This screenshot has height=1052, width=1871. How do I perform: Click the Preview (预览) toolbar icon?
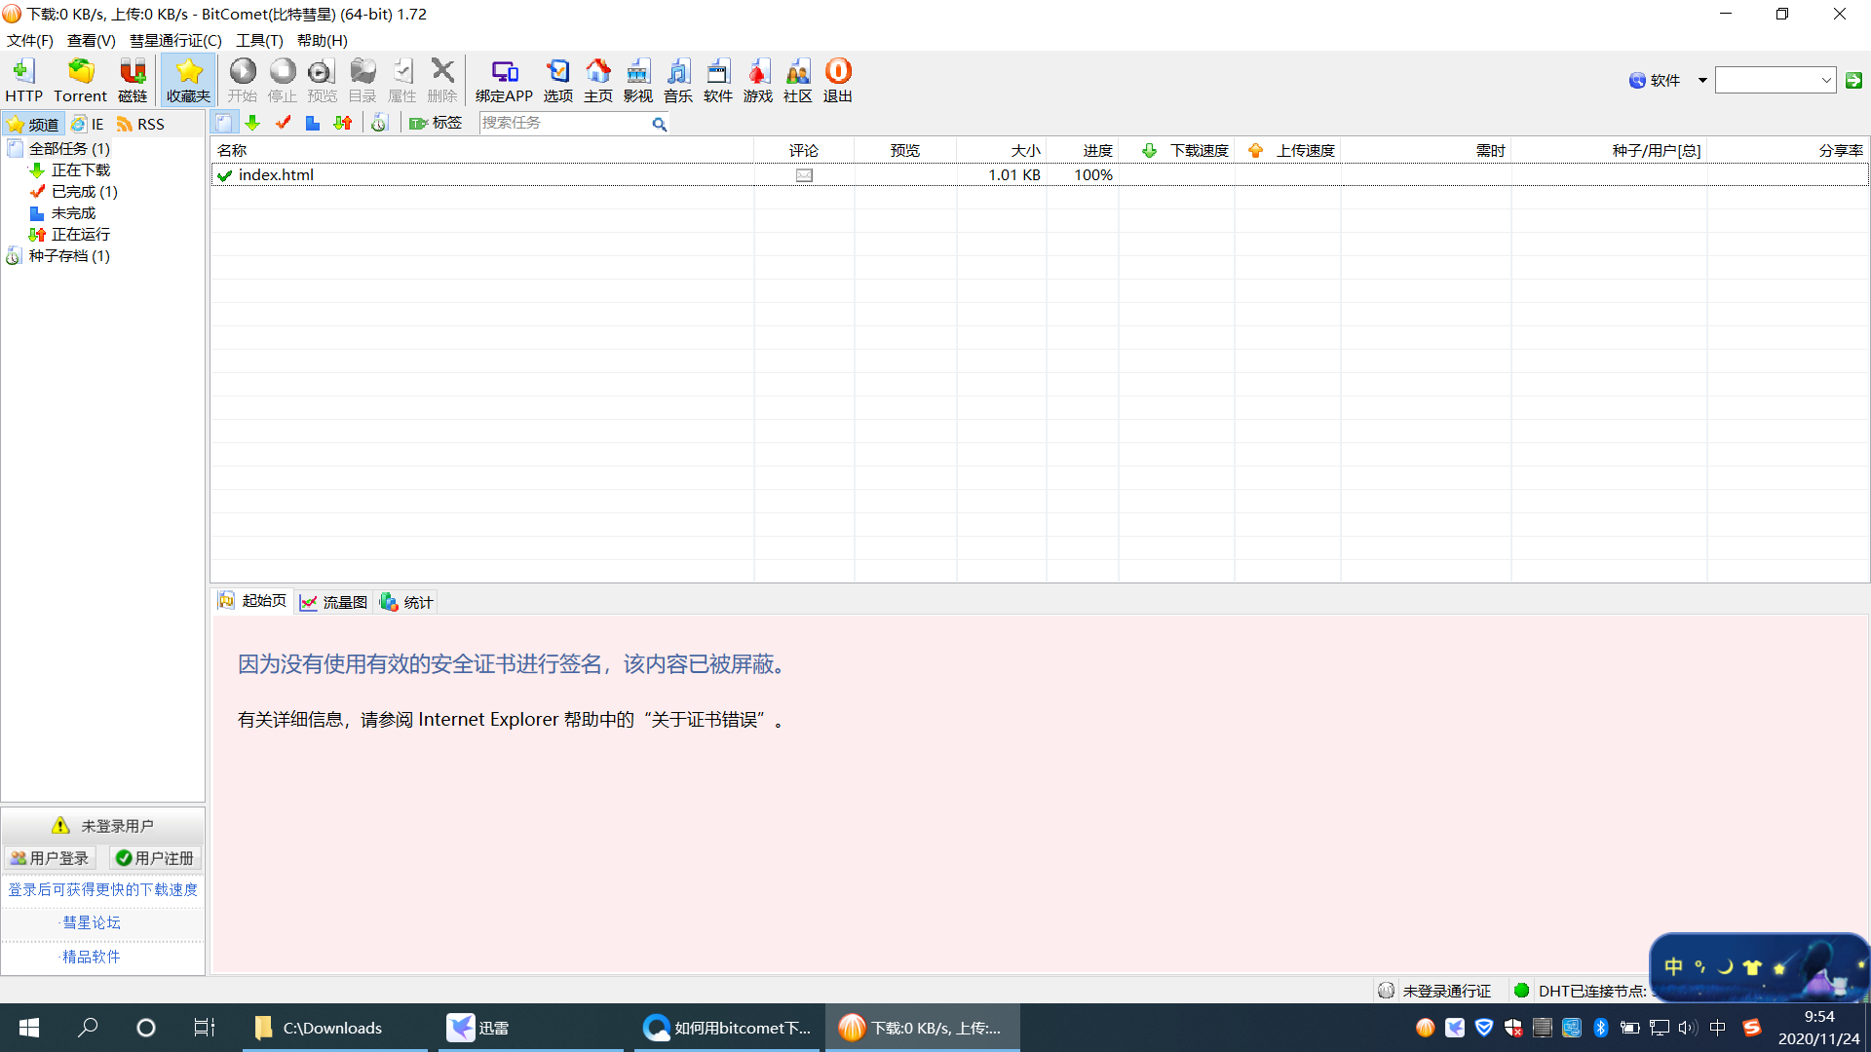[x=322, y=80]
